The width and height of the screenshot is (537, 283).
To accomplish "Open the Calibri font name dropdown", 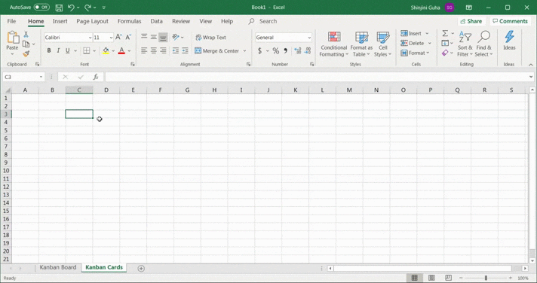I will click(x=90, y=38).
